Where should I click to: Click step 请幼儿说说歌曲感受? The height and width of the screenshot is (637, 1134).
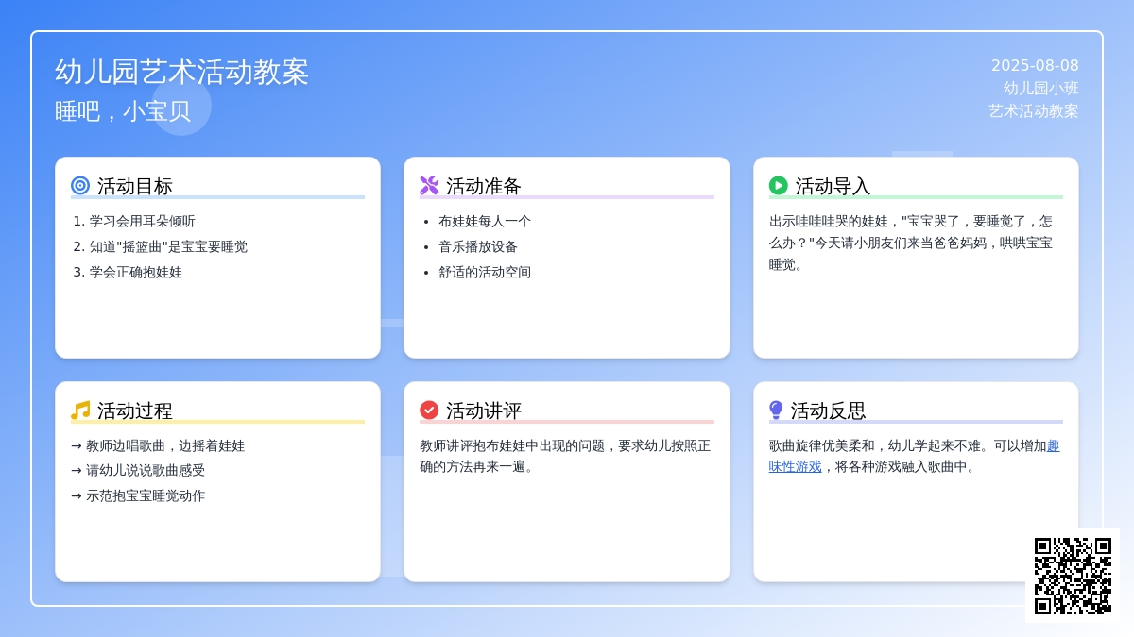click(x=138, y=471)
